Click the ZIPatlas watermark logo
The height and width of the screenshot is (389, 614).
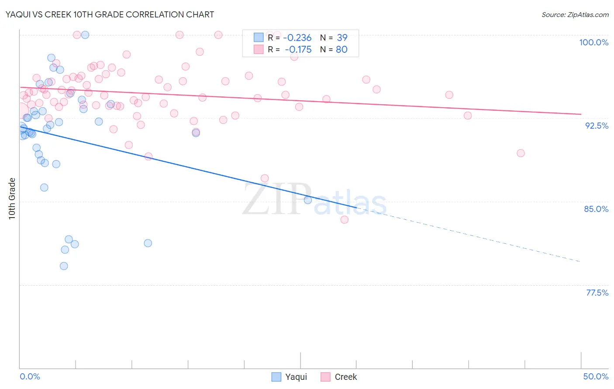[314, 200]
